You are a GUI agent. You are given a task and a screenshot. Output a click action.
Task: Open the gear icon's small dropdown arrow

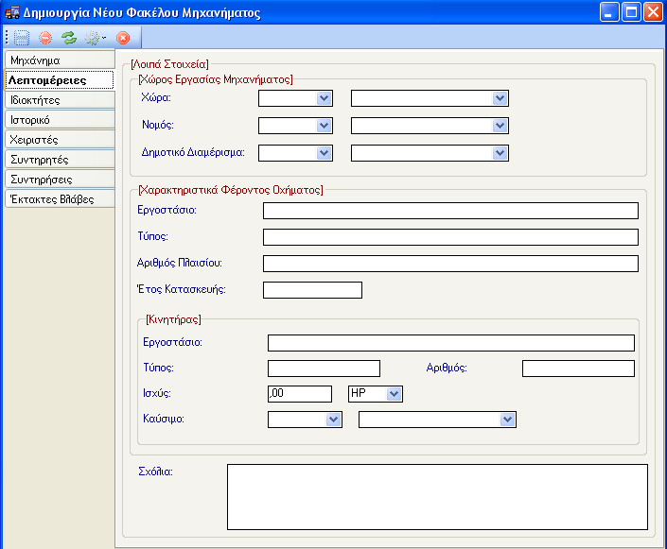click(104, 38)
